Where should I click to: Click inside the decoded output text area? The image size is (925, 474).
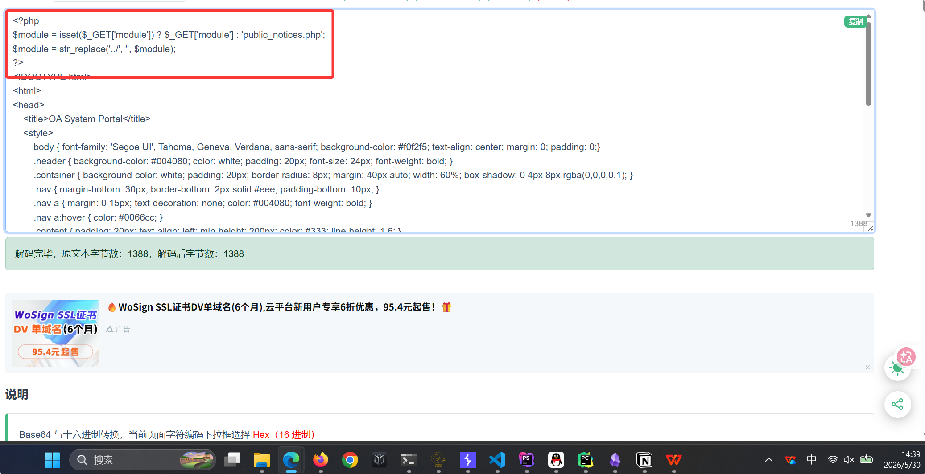pos(439,120)
